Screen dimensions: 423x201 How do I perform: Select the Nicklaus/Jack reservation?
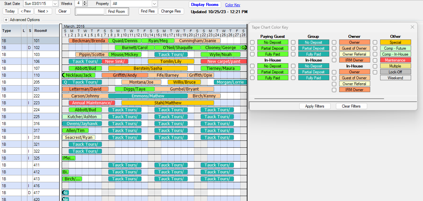pos(79,75)
